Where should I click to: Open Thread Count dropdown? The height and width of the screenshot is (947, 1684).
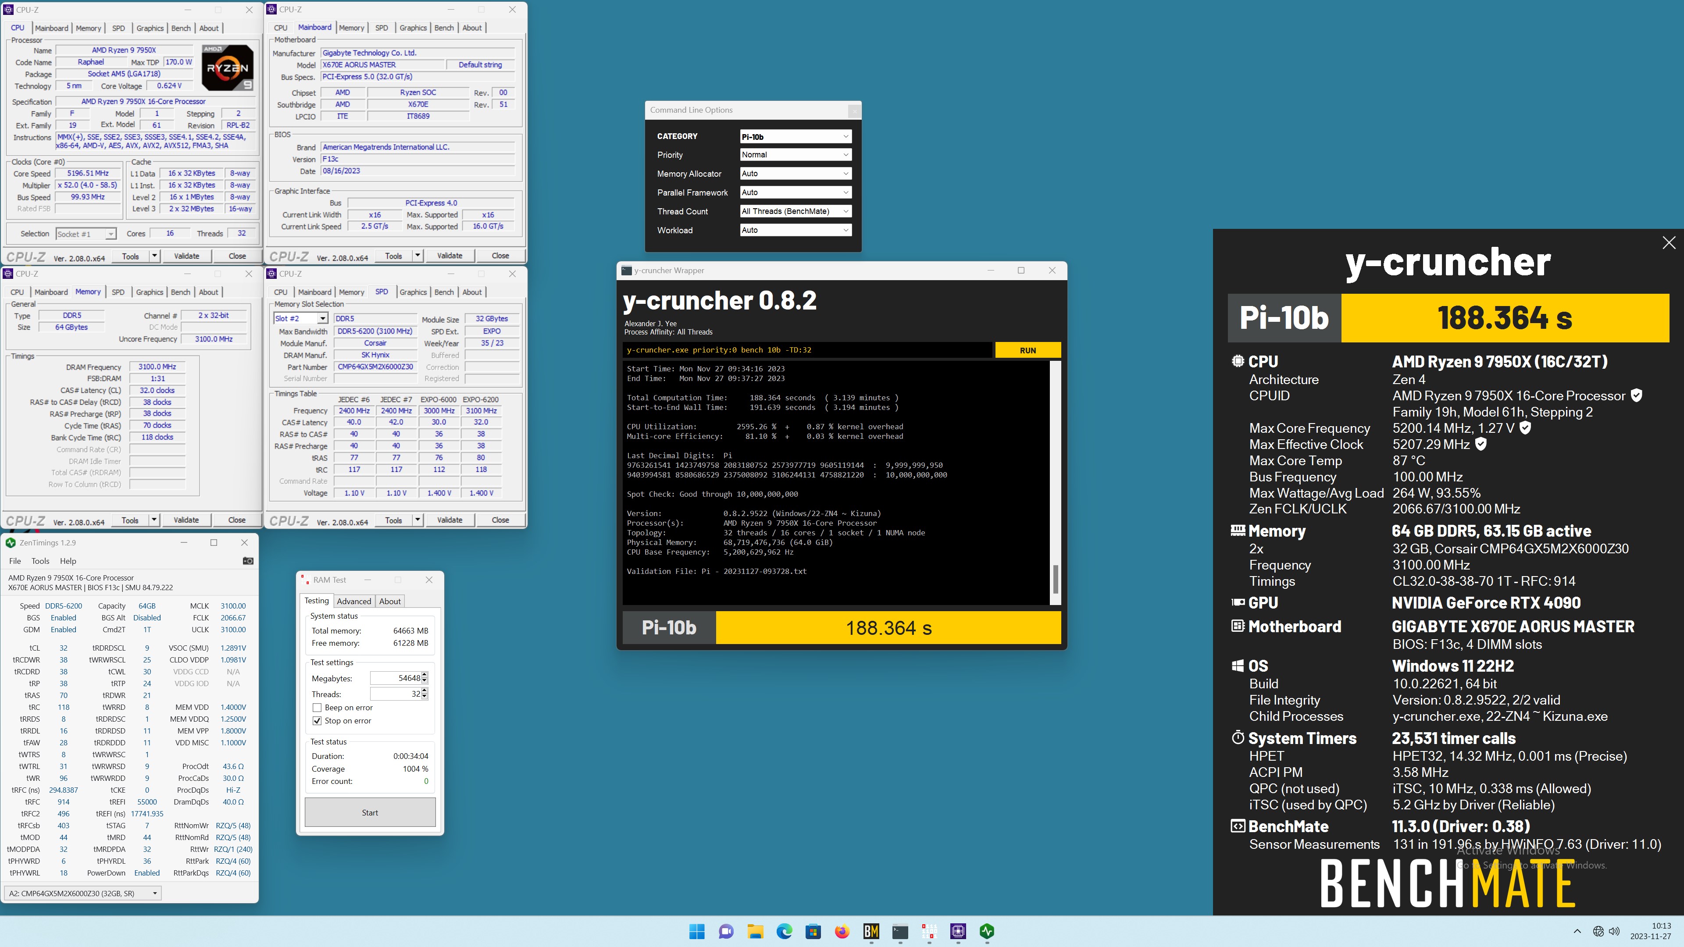tap(795, 211)
